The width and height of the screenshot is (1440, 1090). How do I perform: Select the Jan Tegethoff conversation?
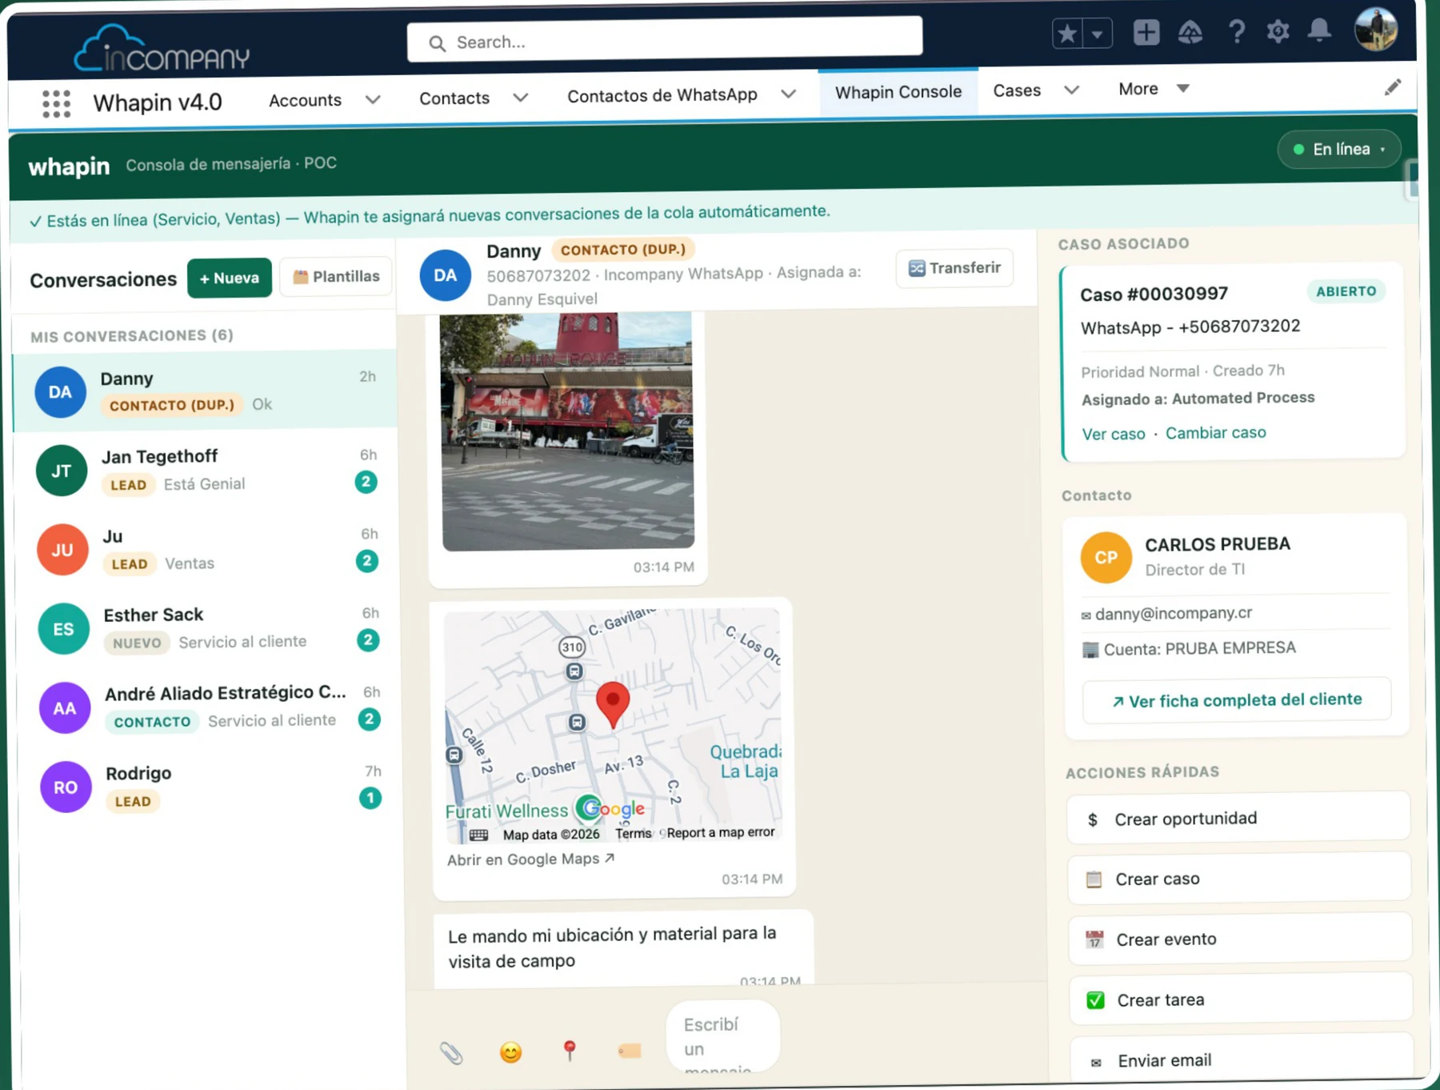pyautogui.click(x=206, y=470)
